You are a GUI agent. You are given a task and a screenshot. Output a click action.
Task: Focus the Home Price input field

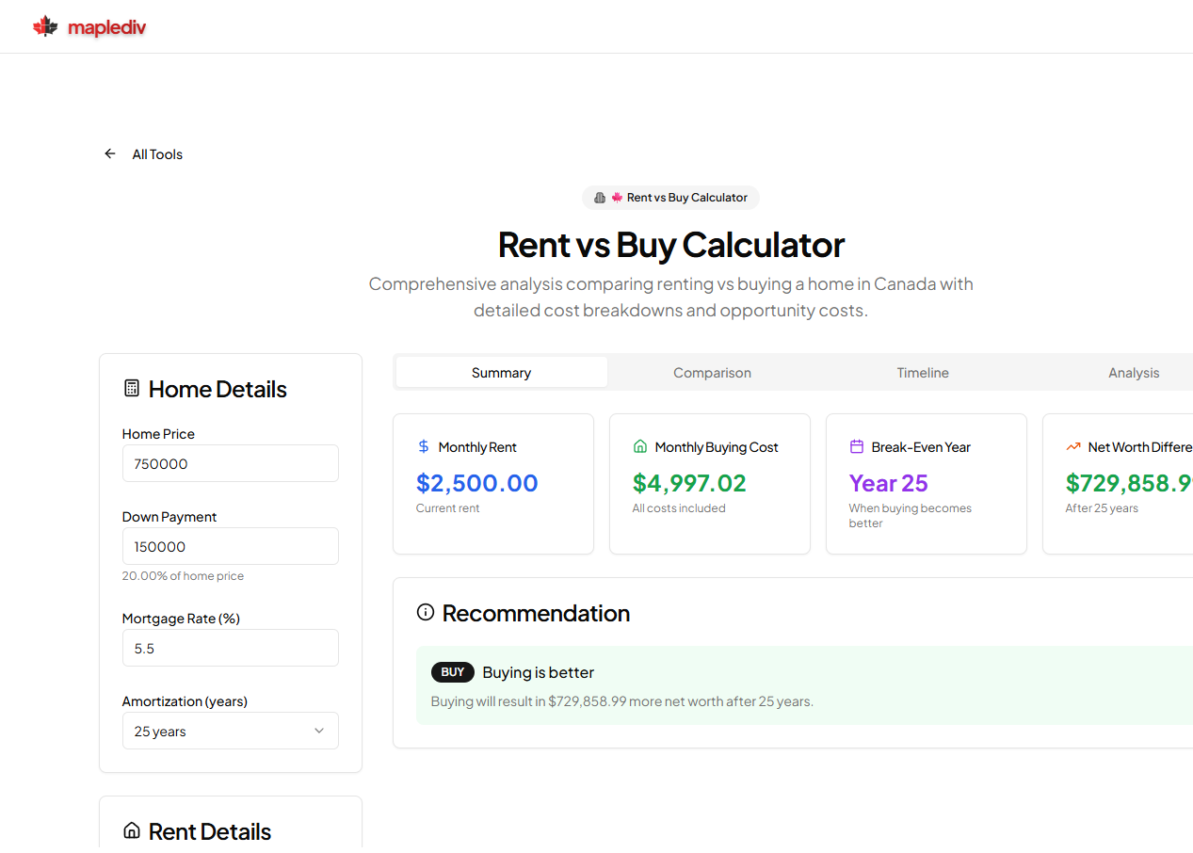(x=231, y=463)
